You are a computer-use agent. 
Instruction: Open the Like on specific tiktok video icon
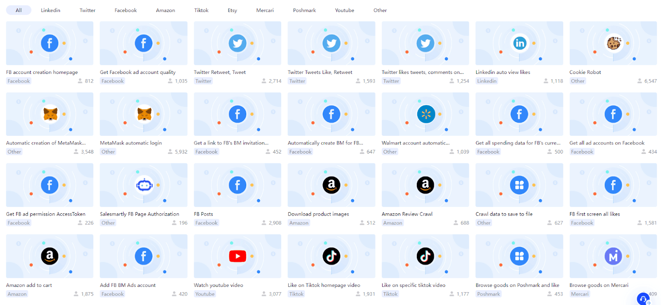426,256
